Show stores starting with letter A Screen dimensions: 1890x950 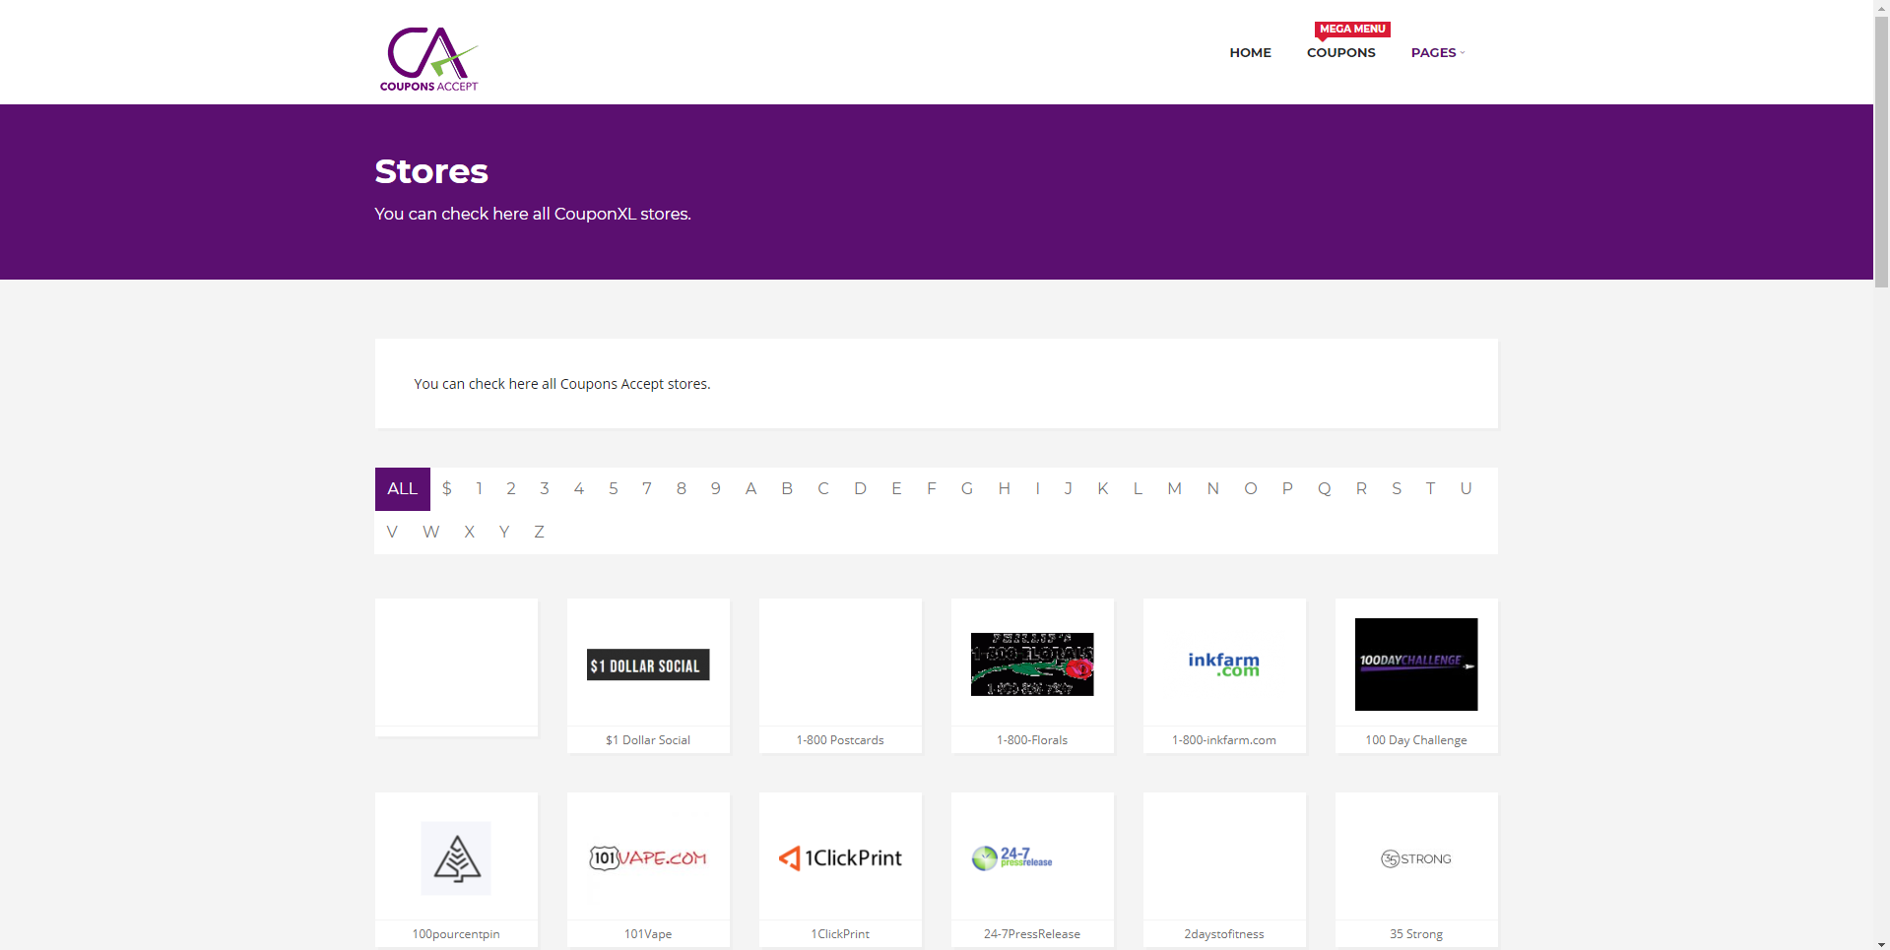point(751,489)
